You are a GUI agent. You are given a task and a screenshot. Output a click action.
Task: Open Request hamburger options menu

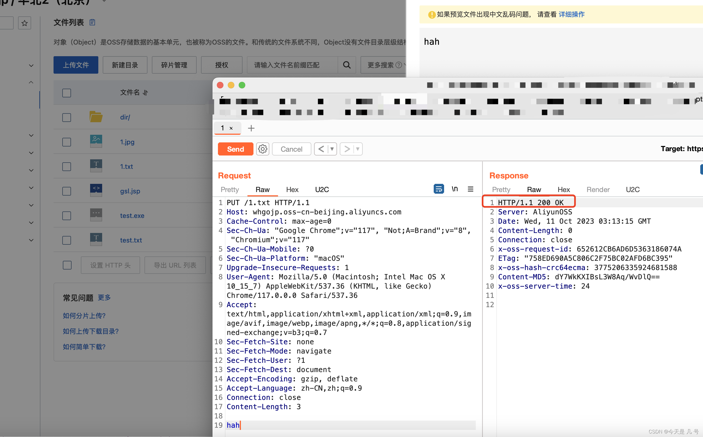tap(470, 189)
